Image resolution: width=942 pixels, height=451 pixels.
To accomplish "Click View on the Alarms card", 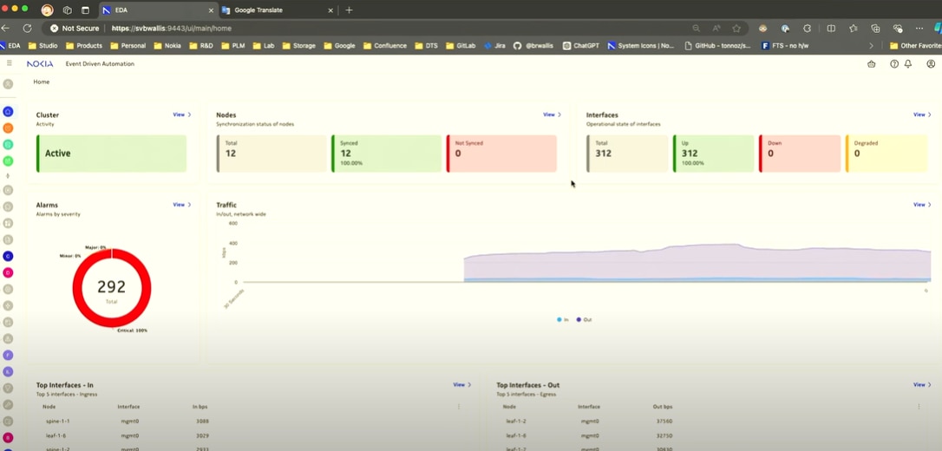I will (181, 204).
